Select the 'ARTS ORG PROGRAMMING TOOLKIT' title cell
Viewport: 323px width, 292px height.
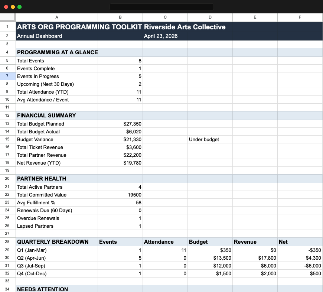57,27
